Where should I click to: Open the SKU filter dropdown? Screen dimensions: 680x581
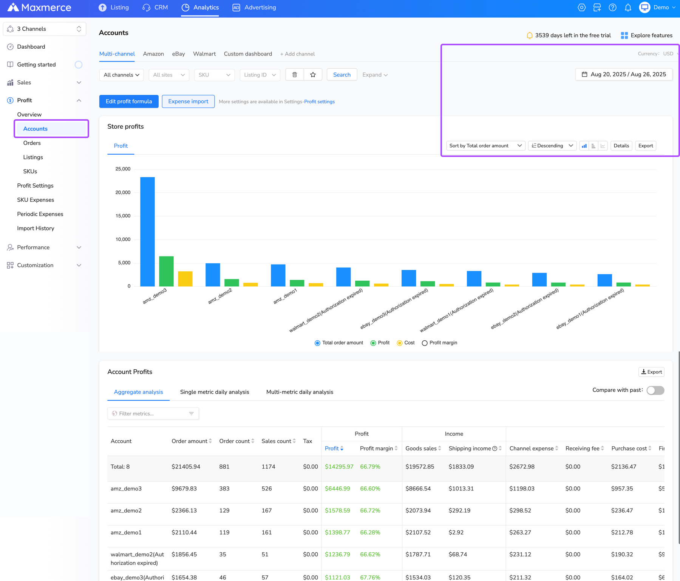coord(214,75)
